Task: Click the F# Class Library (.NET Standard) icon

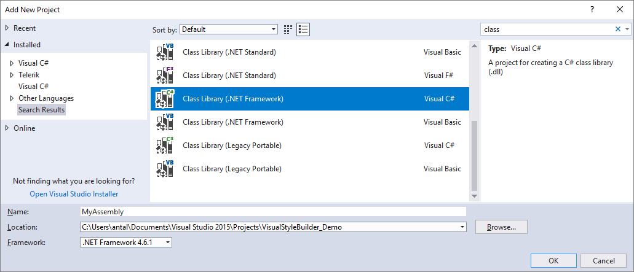Action: click(165, 76)
